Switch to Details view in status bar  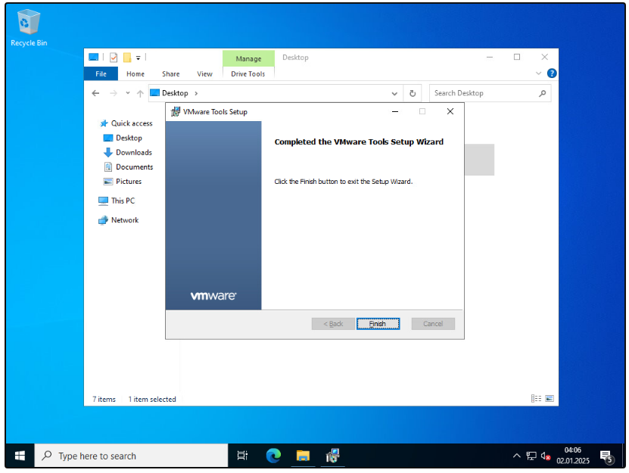[x=536, y=398]
